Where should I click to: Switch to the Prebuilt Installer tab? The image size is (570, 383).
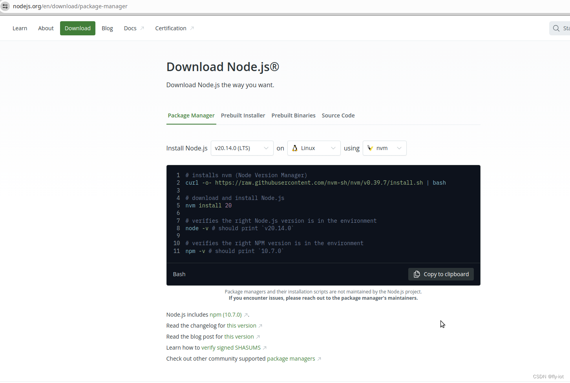[243, 115]
